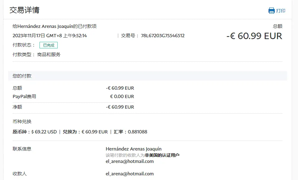Click the payment date 2023年11月17日 timestamp
The image size is (298, 180).
coord(50,36)
